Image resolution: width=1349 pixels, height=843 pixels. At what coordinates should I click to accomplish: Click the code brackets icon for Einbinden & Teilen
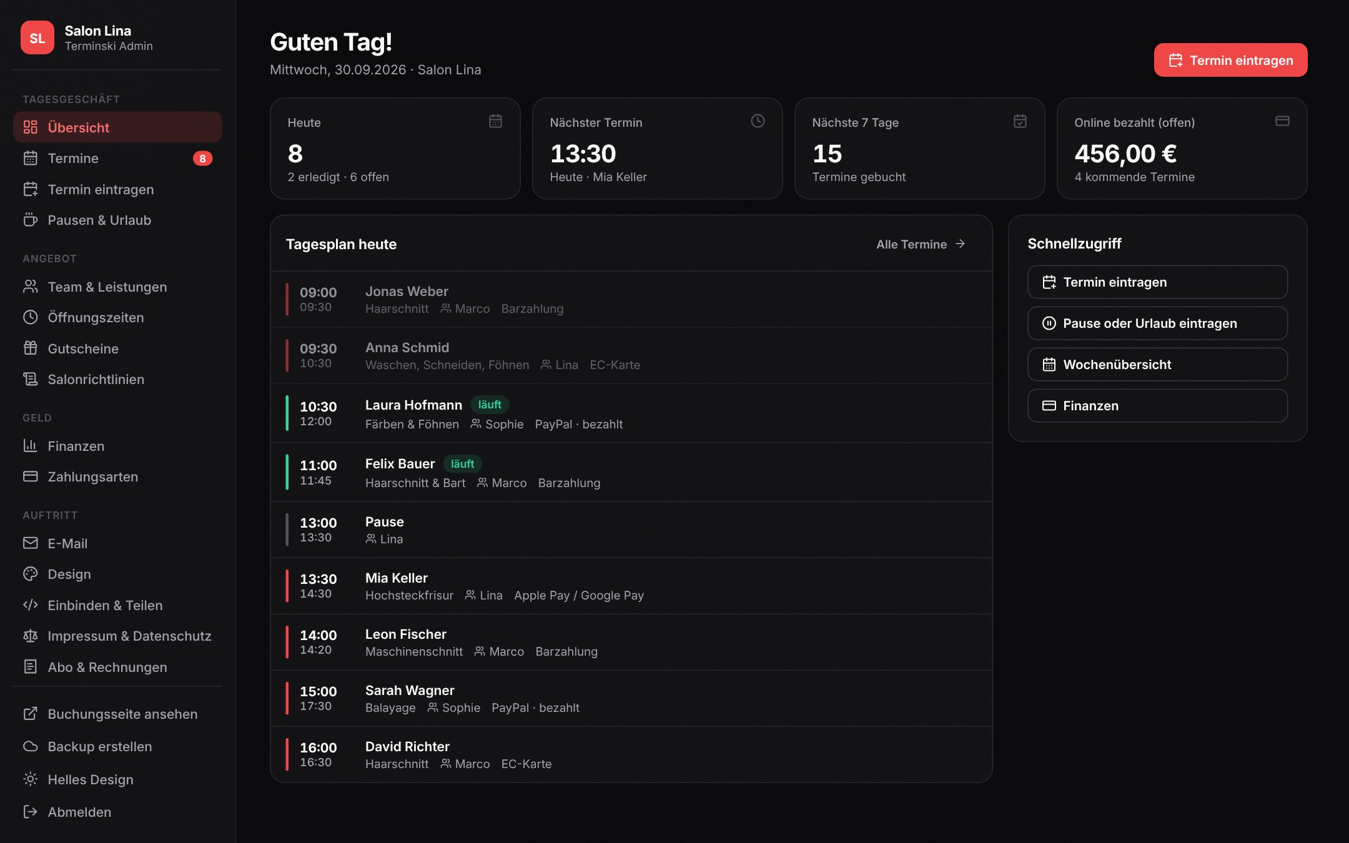pos(31,605)
